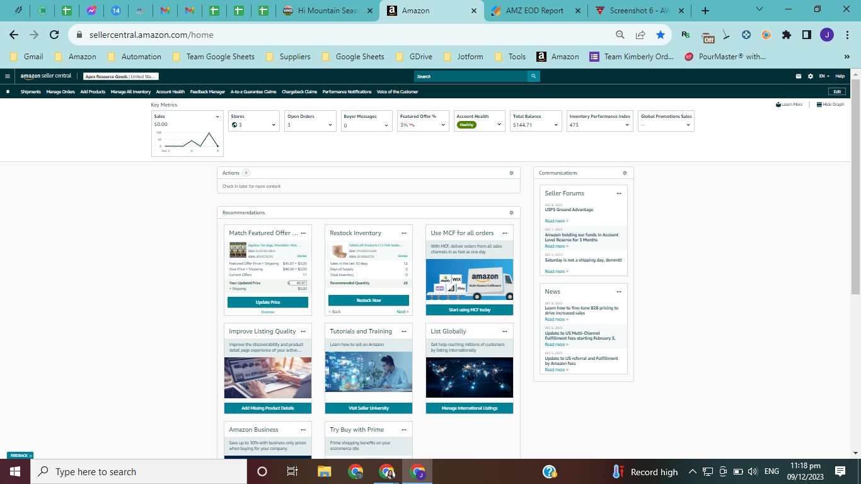The width and height of the screenshot is (861, 484).
Task: Open the Chrome extensions puzzle icon
Action: tap(786, 35)
